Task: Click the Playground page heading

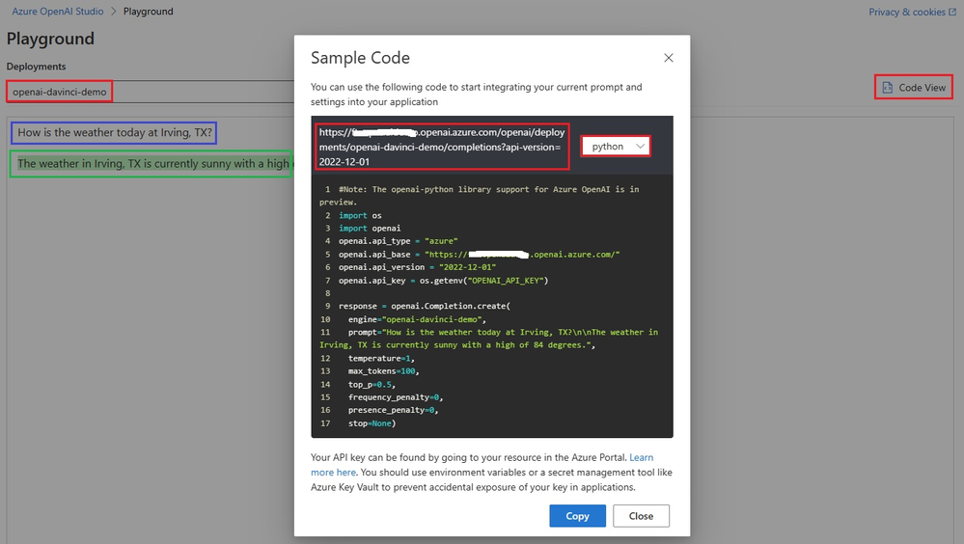Action: pos(50,39)
